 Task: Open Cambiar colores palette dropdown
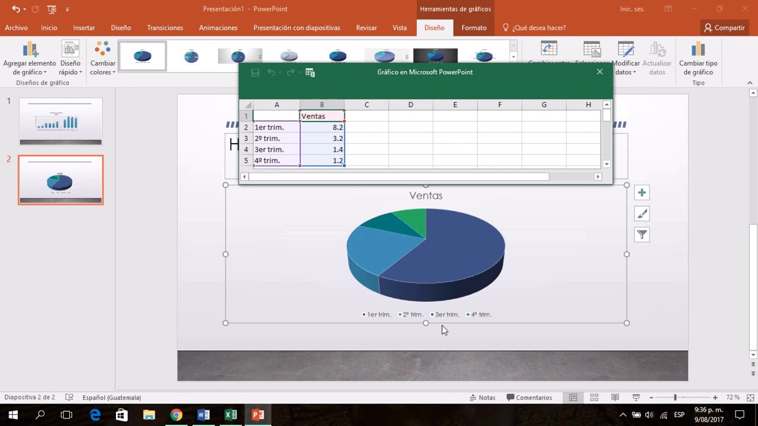pos(102,59)
